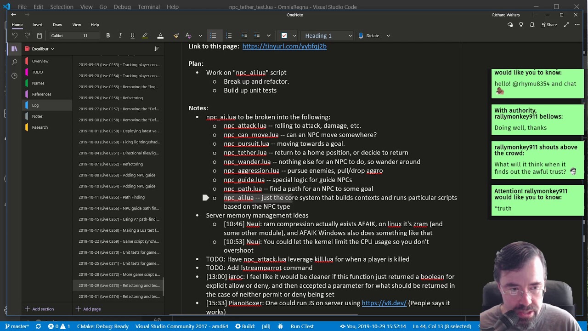Open the v8.dev hyperlink

(384, 303)
